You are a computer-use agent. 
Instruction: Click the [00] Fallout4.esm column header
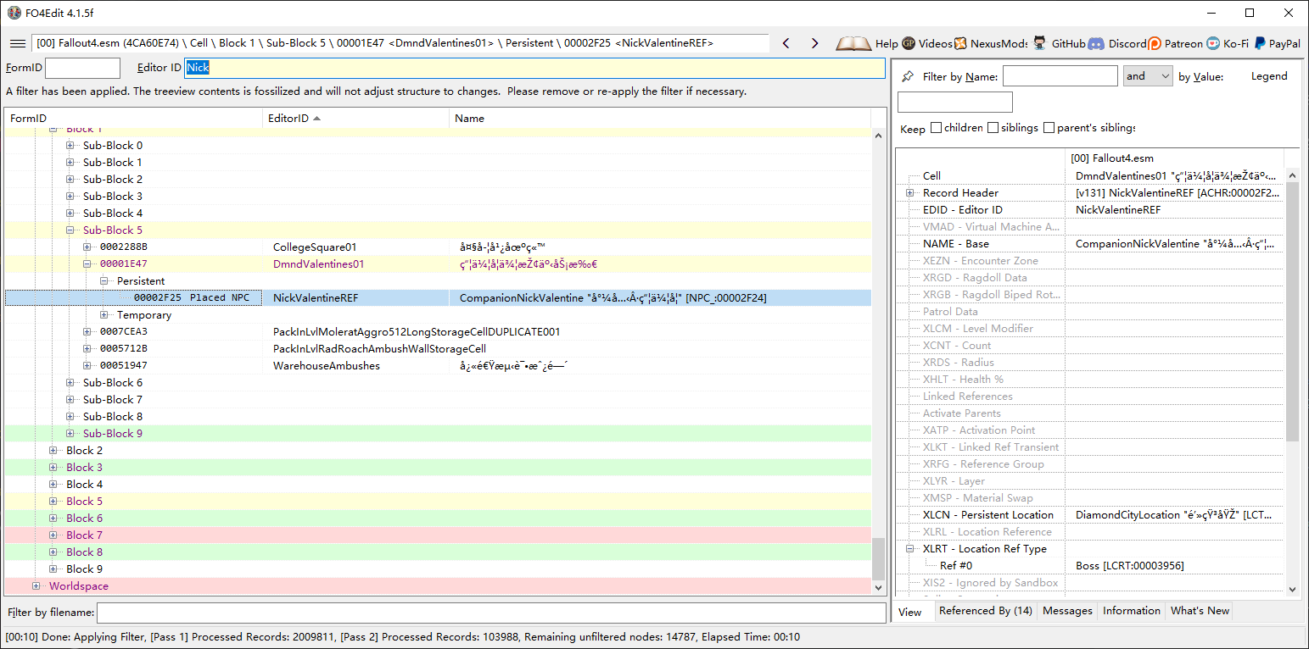[1174, 158]
